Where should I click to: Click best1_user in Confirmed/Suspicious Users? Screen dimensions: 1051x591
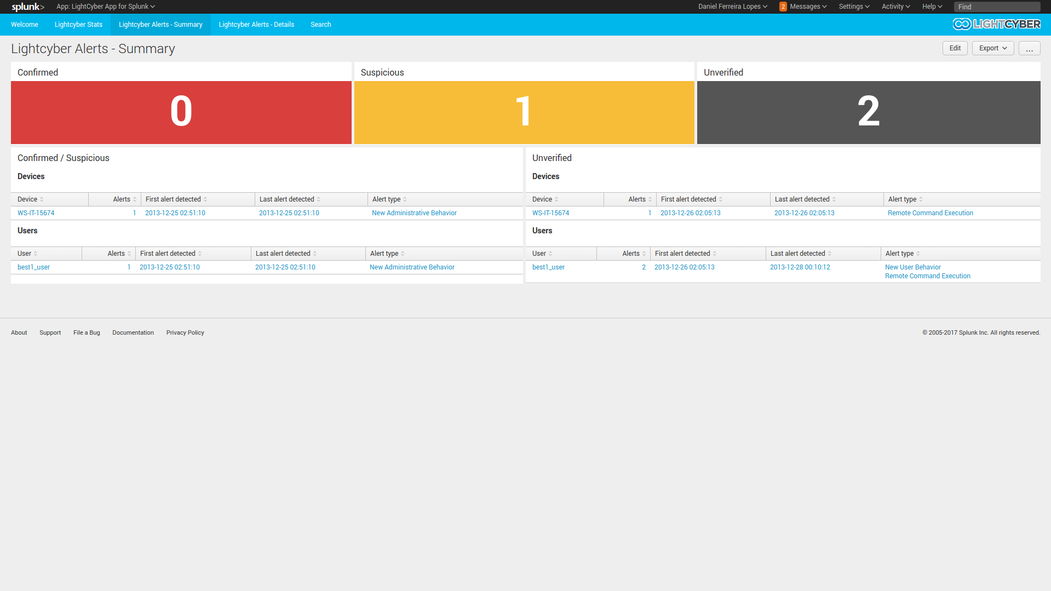tap(33, 267)
